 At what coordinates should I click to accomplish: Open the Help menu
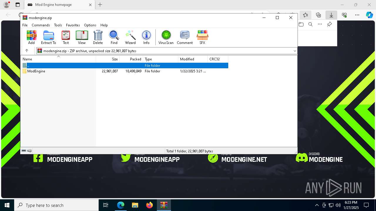(104, 25)
